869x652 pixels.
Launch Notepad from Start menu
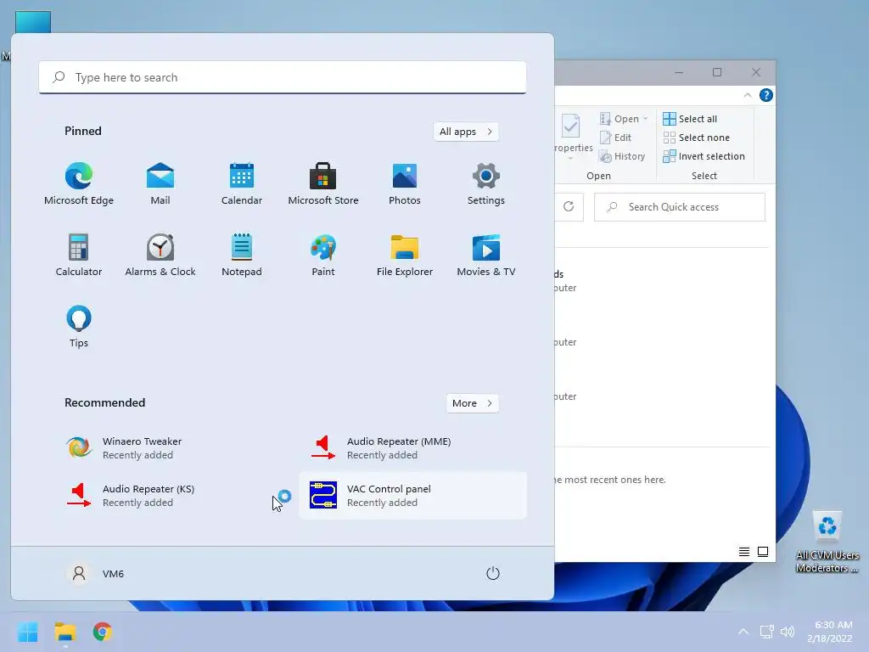pos(242,255)
